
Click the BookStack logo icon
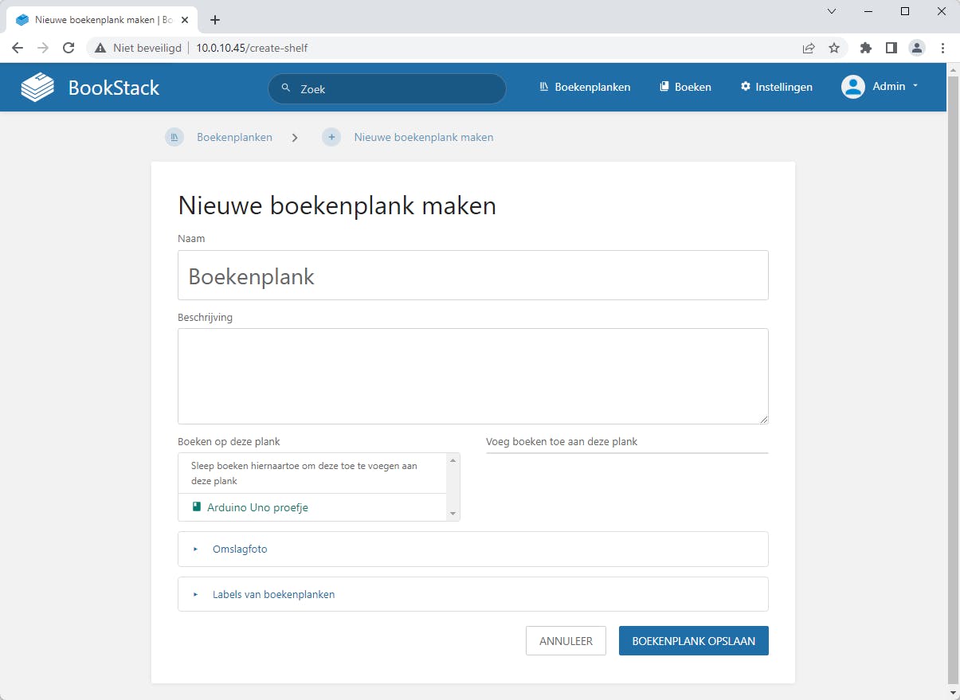(37, 87)
